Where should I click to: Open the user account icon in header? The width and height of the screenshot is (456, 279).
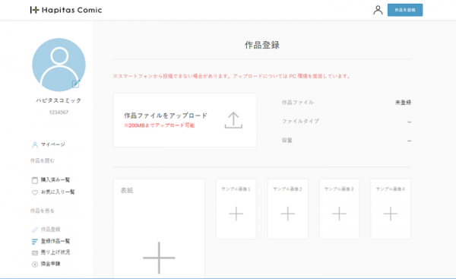(378, 10)
